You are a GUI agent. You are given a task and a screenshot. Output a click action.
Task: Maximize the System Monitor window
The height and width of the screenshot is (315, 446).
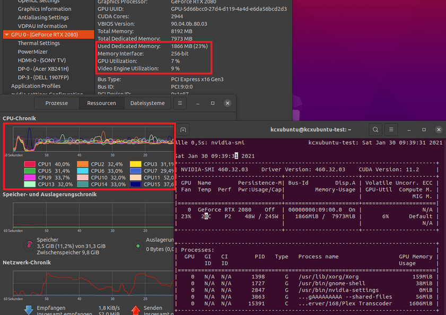point(213,103)
